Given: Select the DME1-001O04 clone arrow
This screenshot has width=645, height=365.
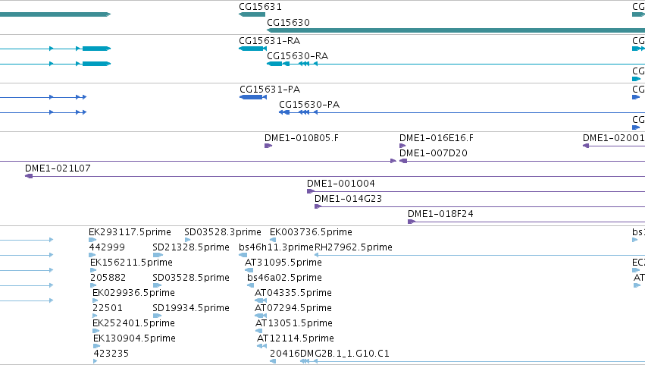Looking at the screenshot, I should click(x=311, y=191).
